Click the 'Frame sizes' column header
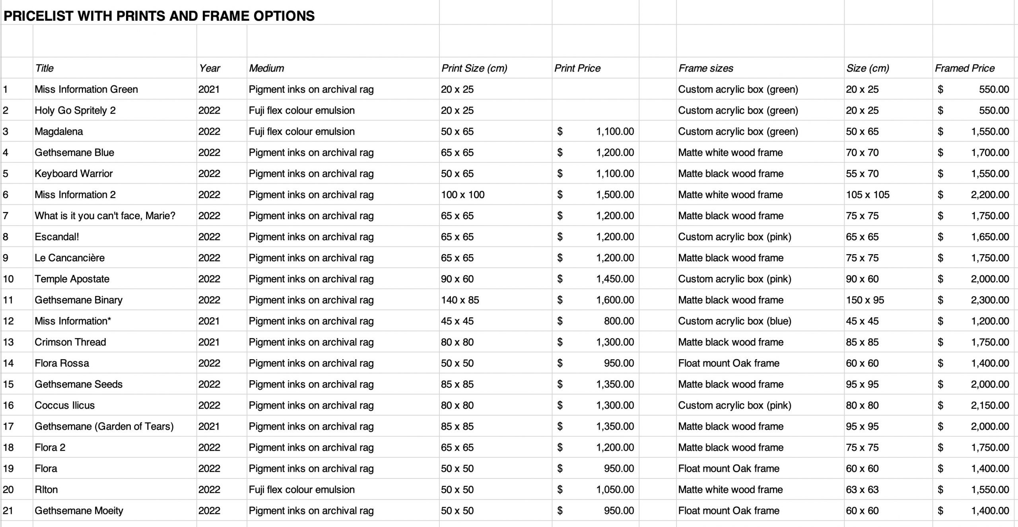 point(760,68)
